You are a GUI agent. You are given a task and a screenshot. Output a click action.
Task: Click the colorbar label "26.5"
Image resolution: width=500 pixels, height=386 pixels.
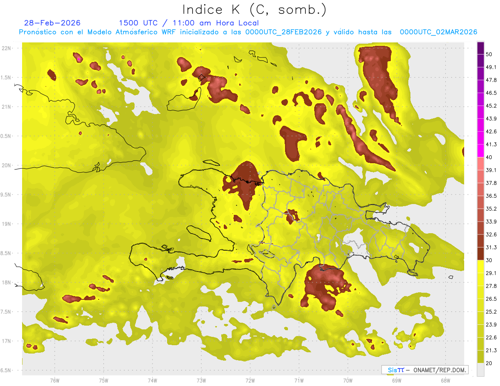click(x=491, y=299)
